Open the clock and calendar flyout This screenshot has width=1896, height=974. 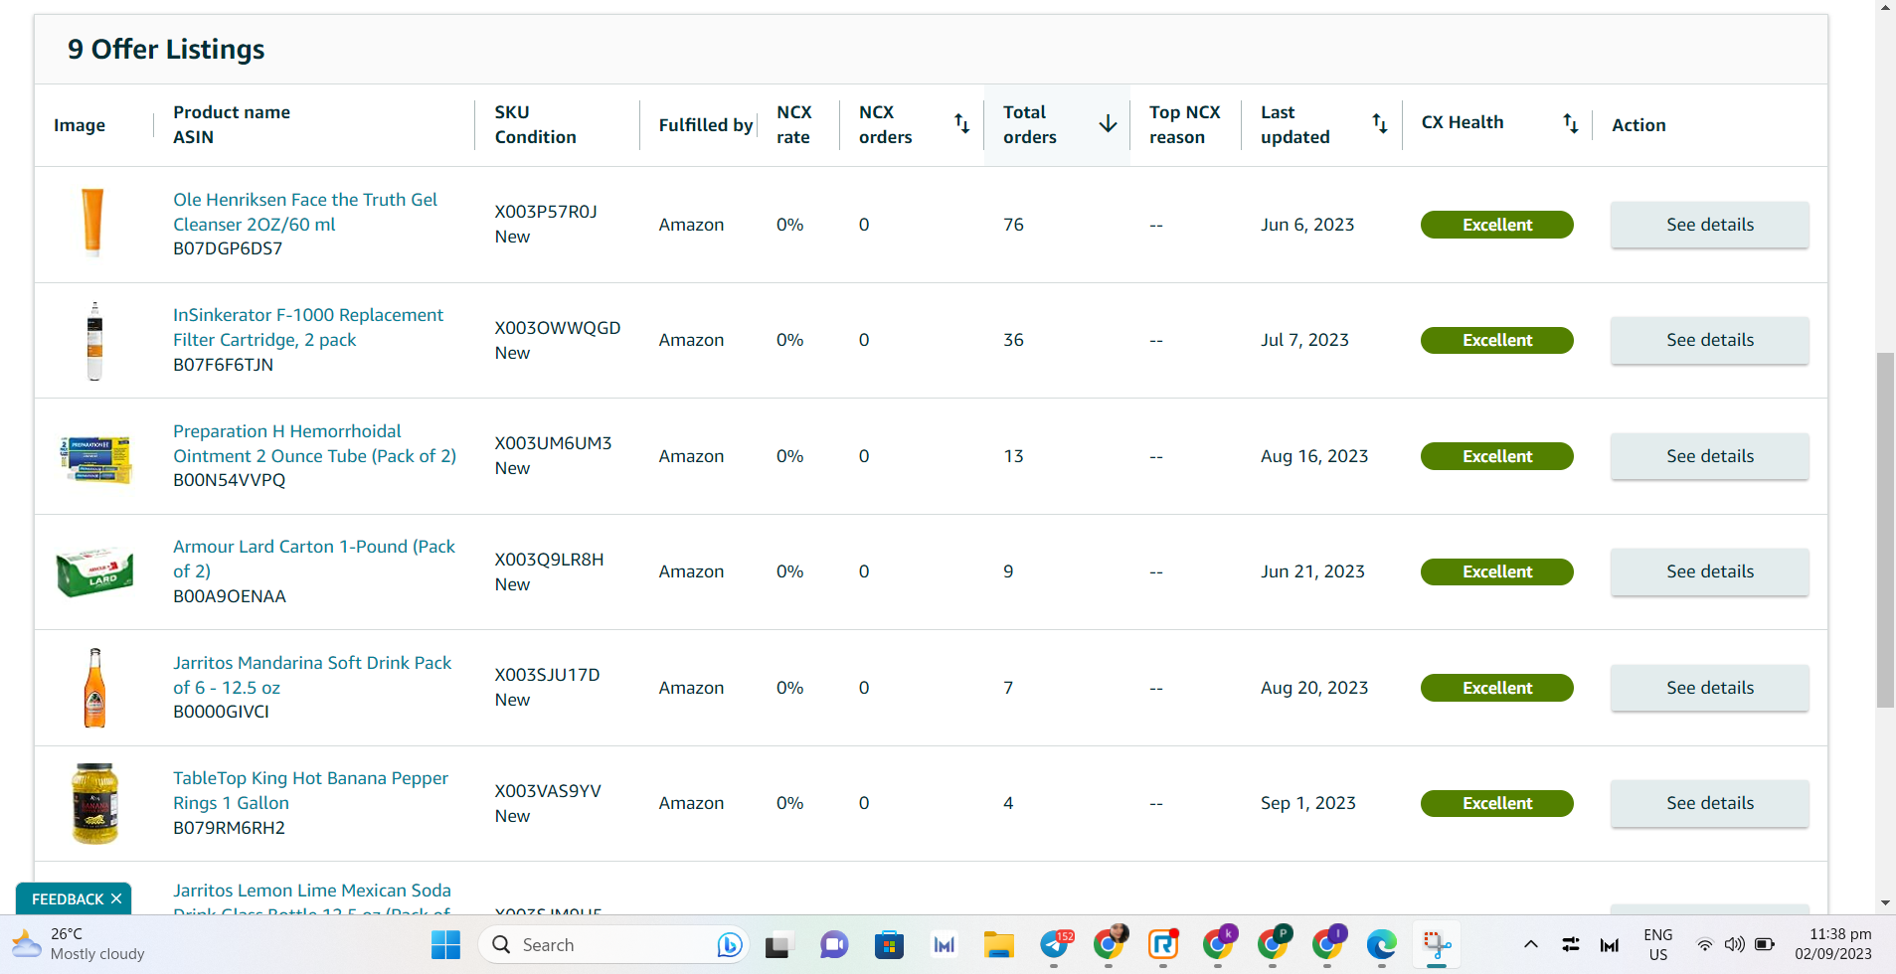(x=1832, y=944)
